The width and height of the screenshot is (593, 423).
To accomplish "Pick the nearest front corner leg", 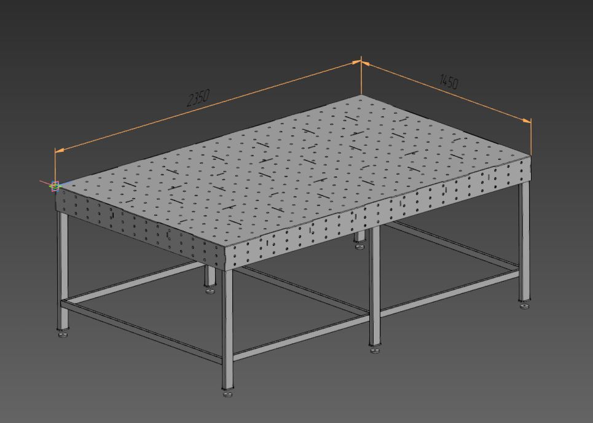I will [228, 326].
